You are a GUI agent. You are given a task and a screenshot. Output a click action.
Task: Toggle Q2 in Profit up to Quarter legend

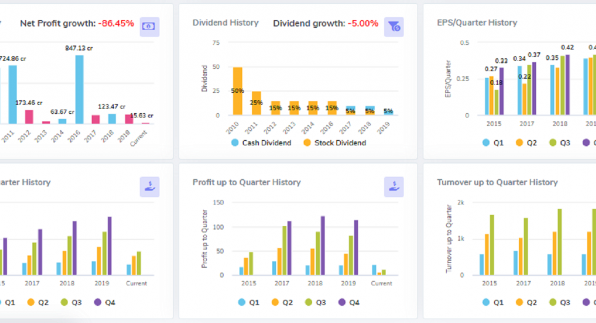click(x=281, y=302)
